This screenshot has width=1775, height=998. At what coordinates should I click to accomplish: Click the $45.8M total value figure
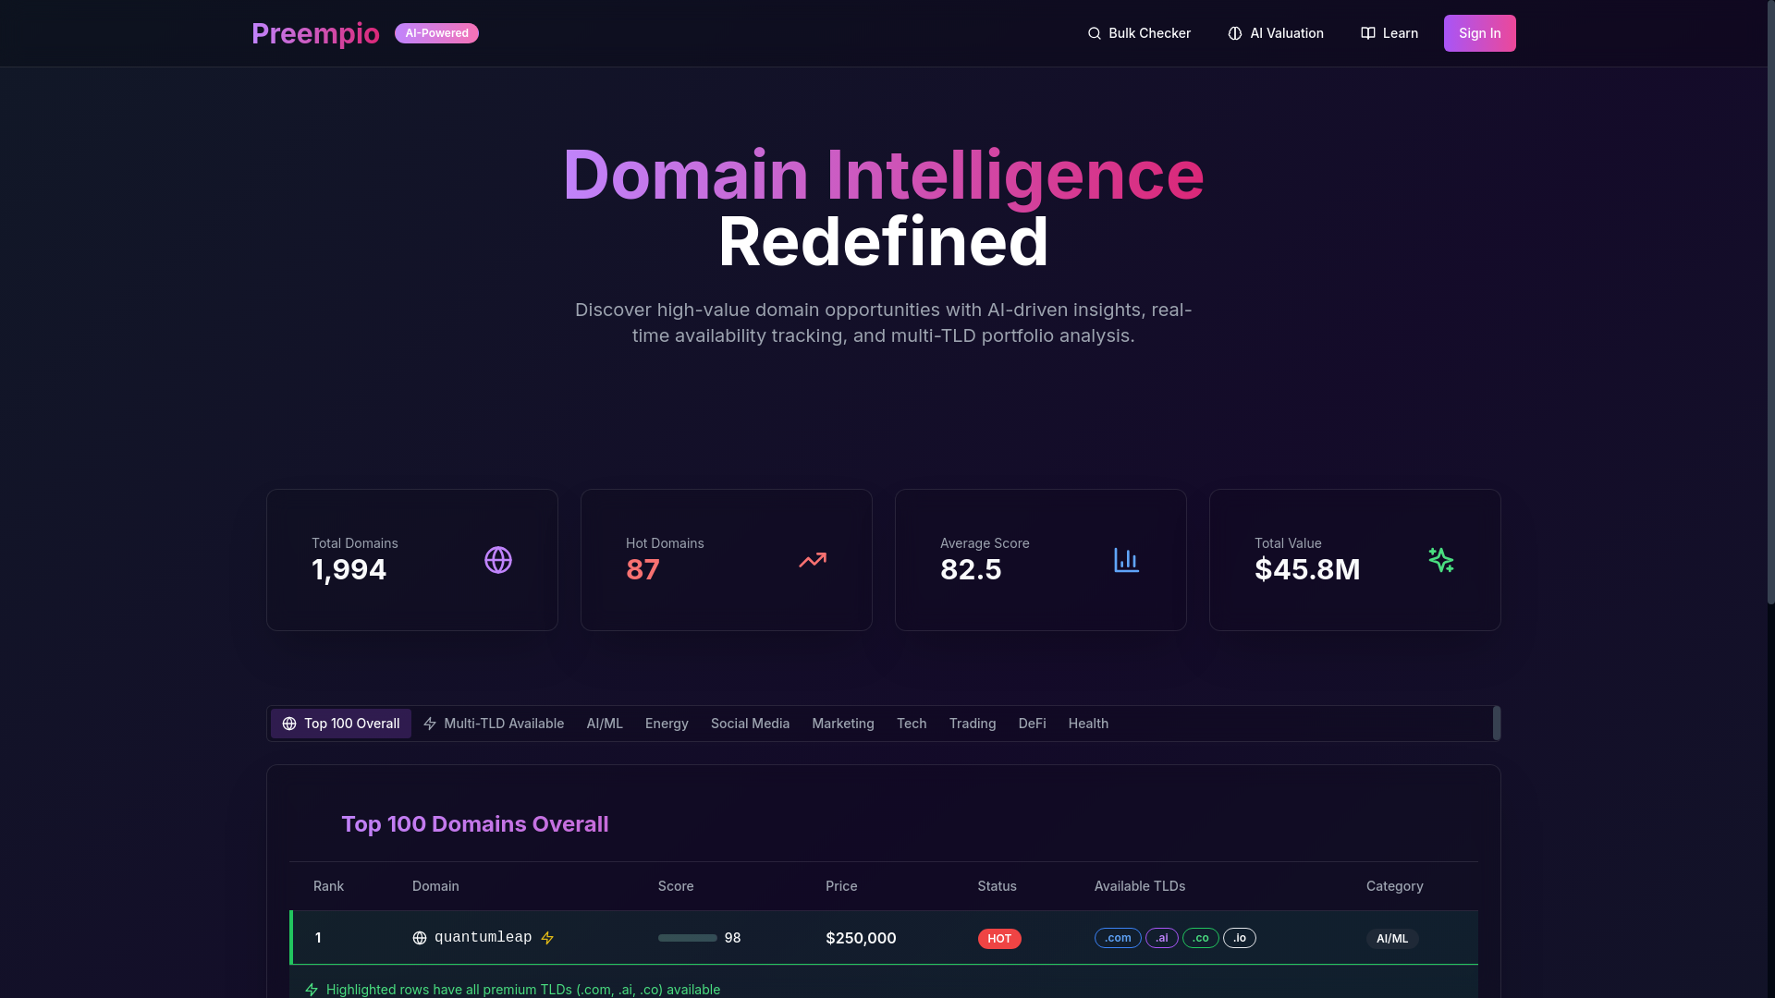click(x=1307, y=570)
